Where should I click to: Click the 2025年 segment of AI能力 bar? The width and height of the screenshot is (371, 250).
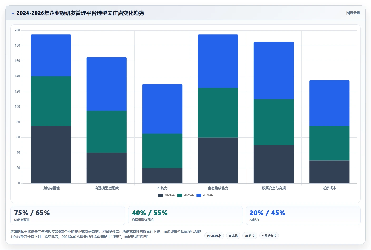coord(162,151)
